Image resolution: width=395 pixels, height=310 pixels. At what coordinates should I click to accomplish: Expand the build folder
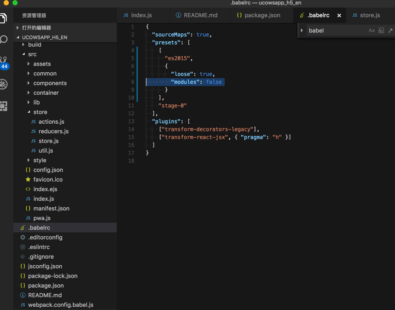click(34, 45)
